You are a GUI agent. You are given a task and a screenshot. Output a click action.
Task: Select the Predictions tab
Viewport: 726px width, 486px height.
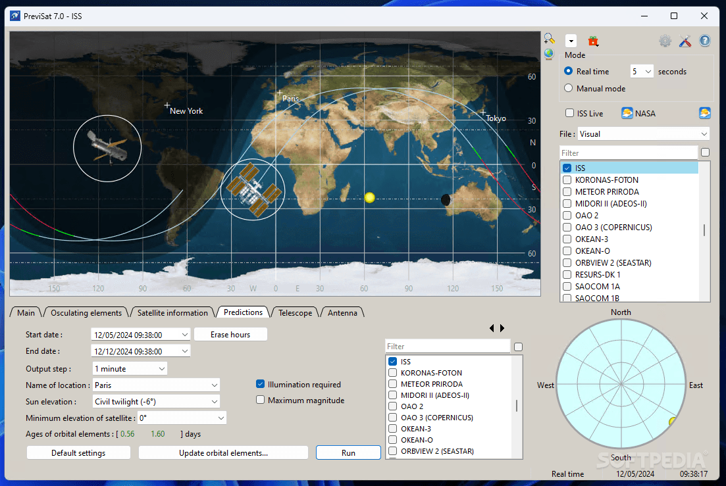pyautogui.click(x=243, y=312)
